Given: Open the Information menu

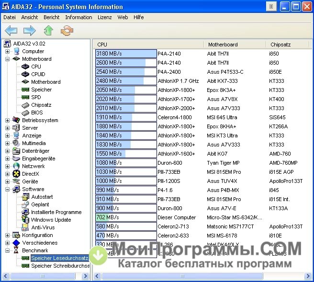Looking at the screenshot, I should coord(78,17).
